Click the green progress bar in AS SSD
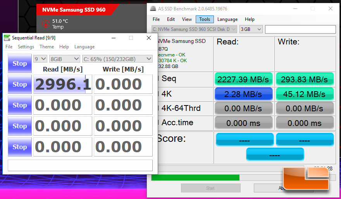The image size is (341, 199). [x=195, y=177]
